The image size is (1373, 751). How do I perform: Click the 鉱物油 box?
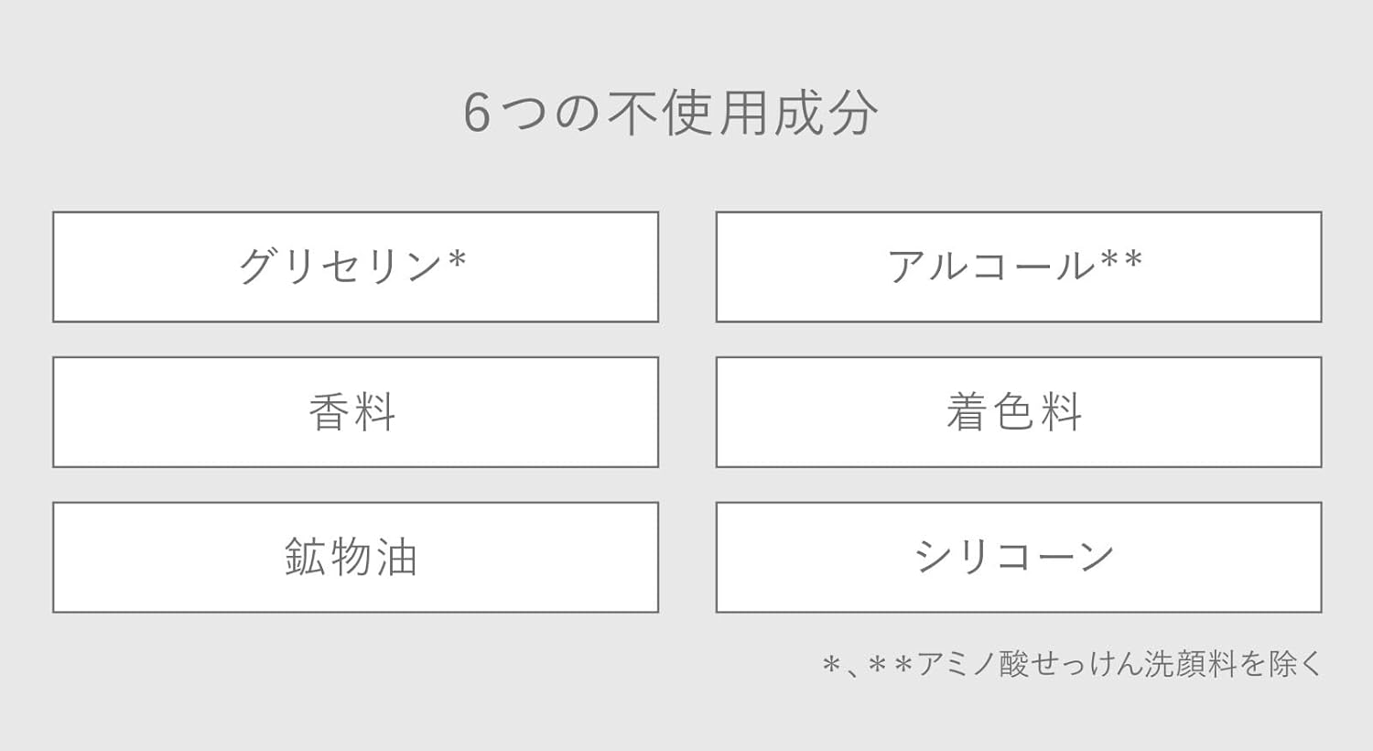(x=355, y=557)
